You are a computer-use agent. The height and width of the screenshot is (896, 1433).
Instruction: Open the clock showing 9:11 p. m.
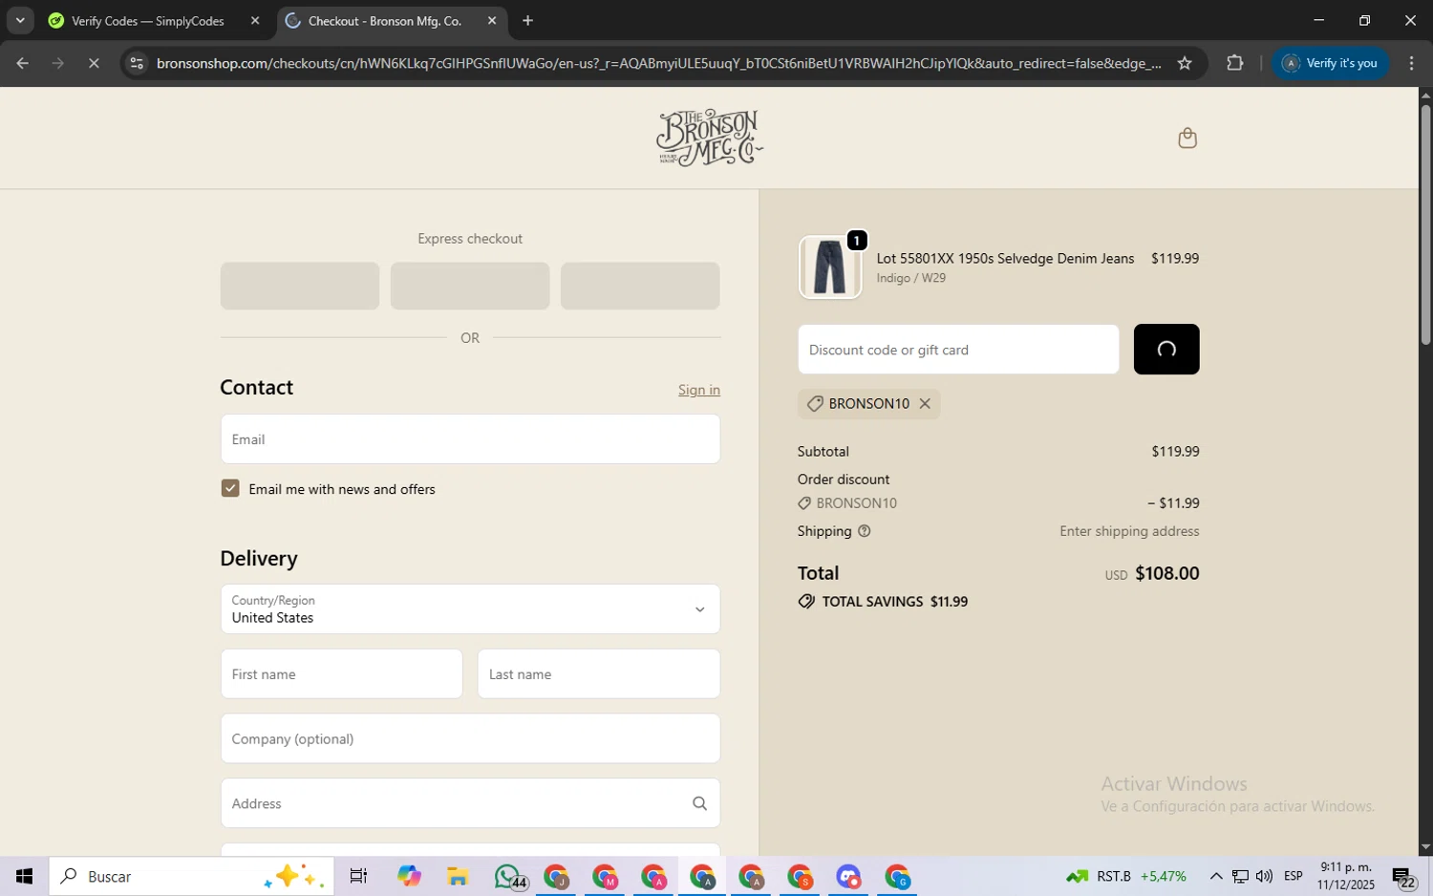pyautogui.click(x=1345, y=876)
